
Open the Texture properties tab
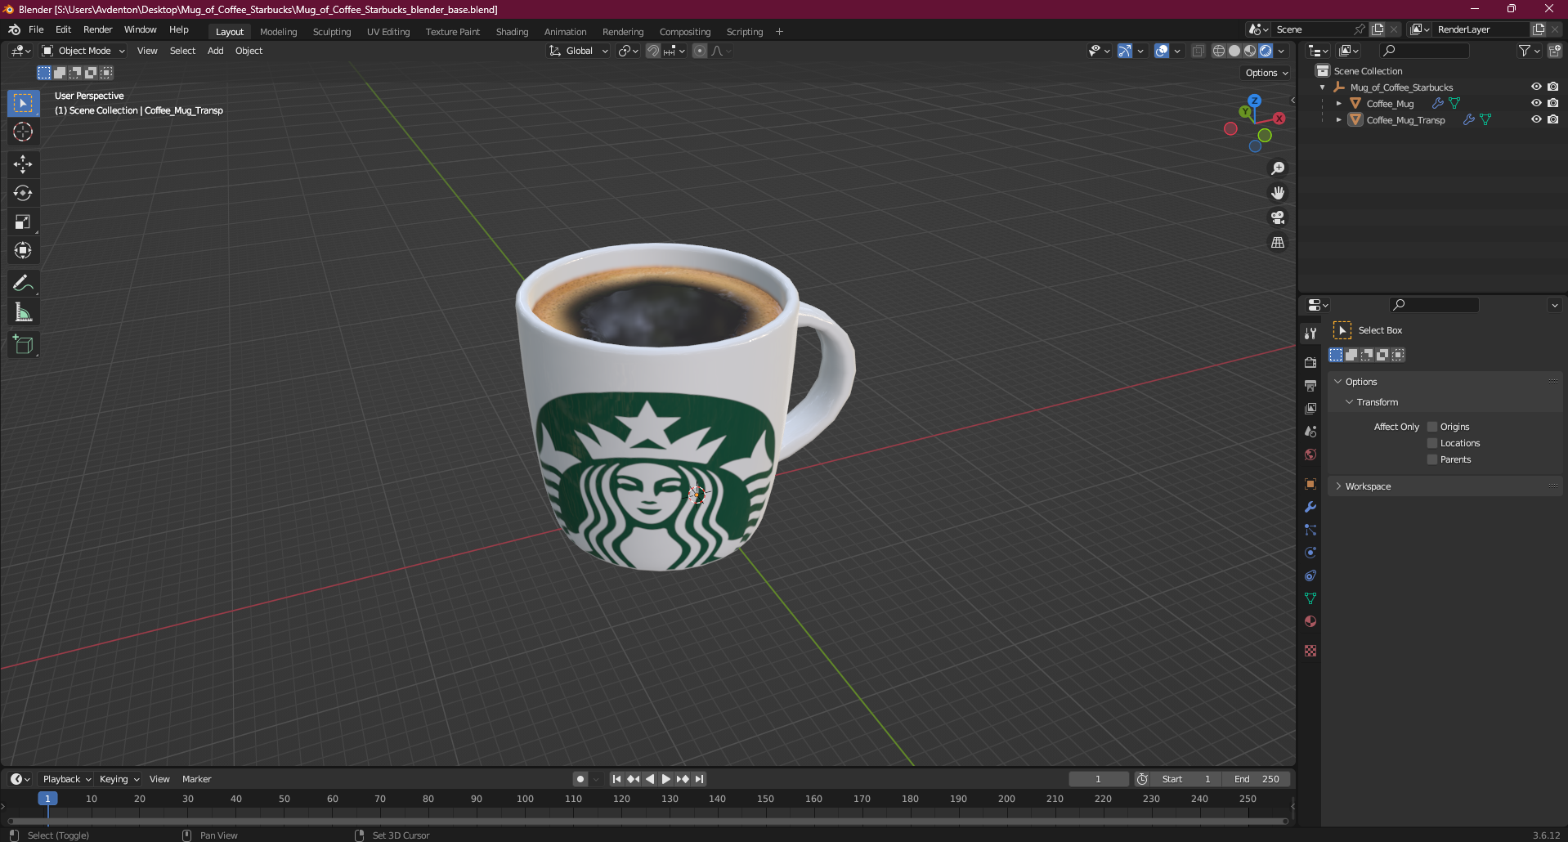tap(1310, 651)
